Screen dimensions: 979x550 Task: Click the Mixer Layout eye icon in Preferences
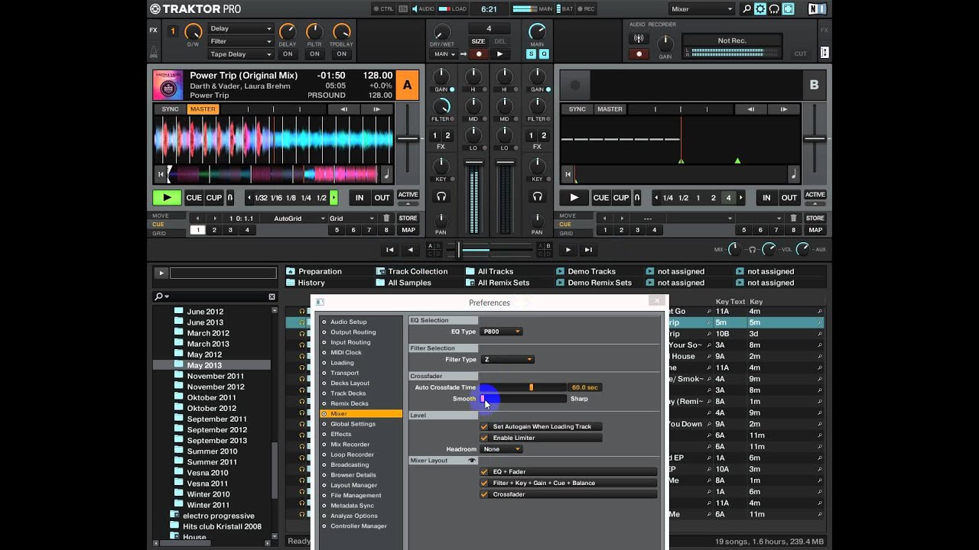[472, 461]
